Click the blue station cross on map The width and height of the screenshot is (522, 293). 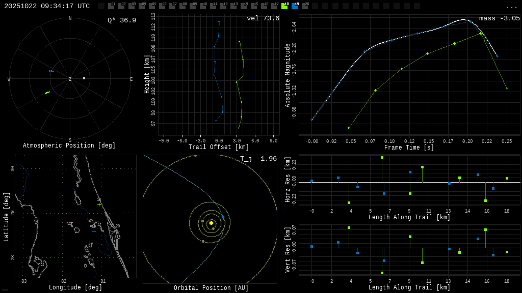94,231
